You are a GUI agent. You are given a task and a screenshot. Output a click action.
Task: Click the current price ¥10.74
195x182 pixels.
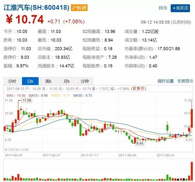click(25, 20)
